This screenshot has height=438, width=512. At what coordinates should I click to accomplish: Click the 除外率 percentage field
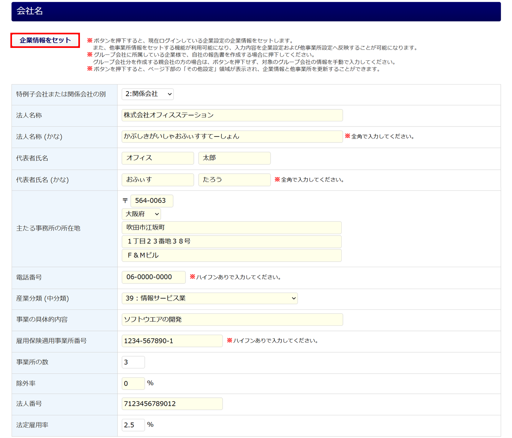(x=133, y=384)
